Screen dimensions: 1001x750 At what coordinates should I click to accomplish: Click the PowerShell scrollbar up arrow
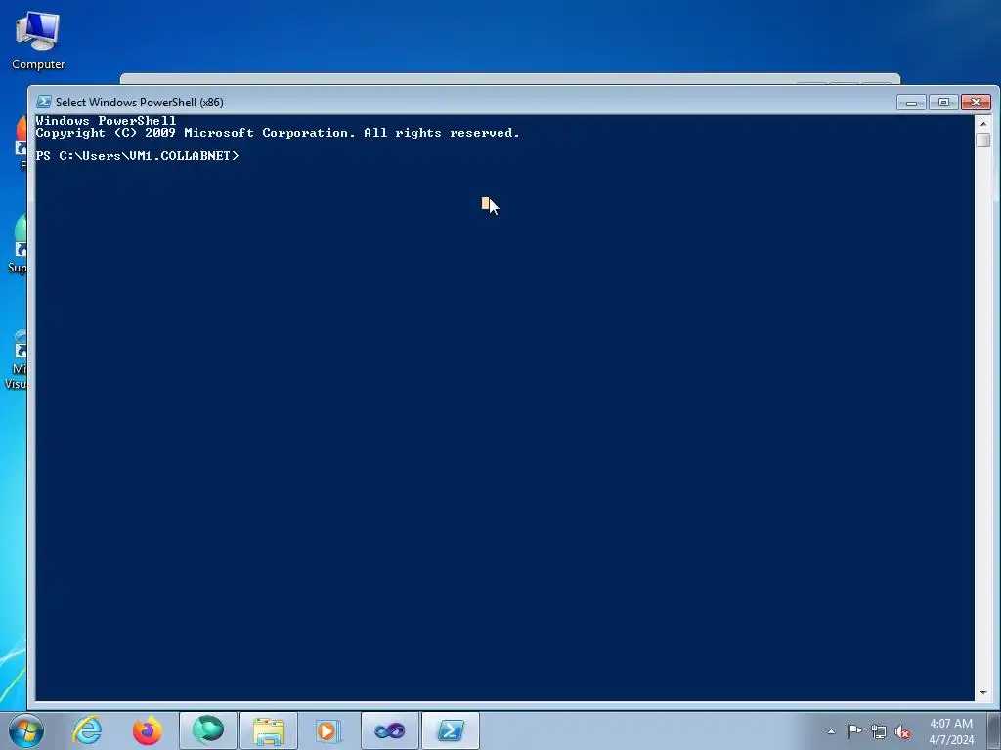(x=983, y=123)
